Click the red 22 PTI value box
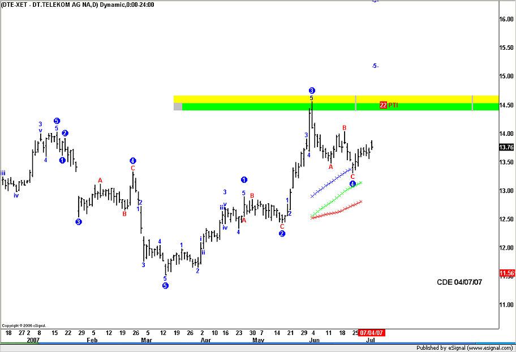The image size is (516, 352). tap(383, 105)
